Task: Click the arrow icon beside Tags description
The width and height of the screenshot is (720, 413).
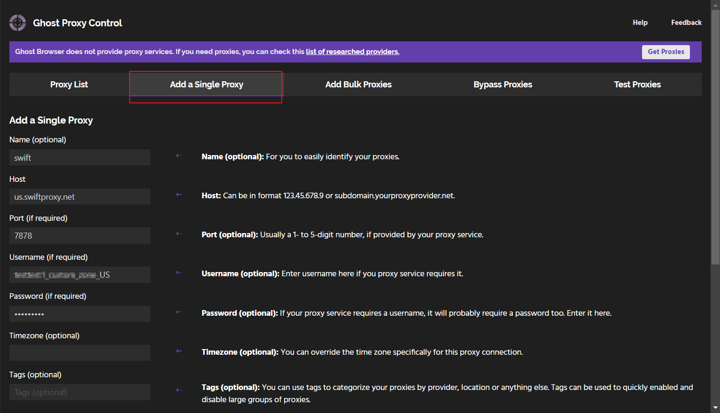Action: pos(179,390)
